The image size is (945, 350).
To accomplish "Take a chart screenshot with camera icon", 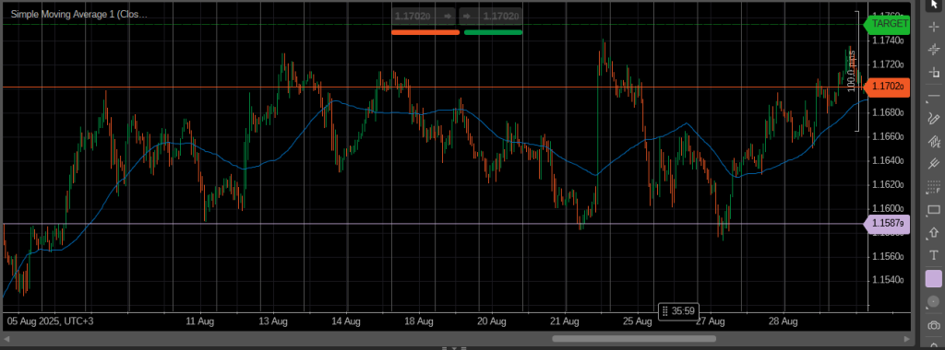I will (x=934, y=325).
